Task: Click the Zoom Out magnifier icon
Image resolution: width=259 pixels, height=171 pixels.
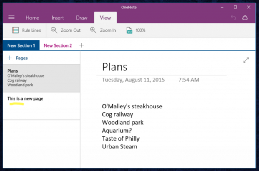Action: [x=54, y=30]
